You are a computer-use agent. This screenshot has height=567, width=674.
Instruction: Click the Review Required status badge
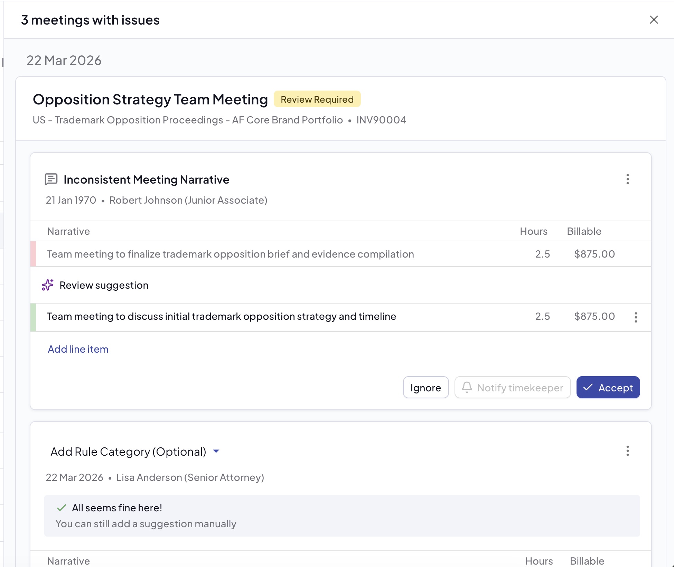(317, 99)
